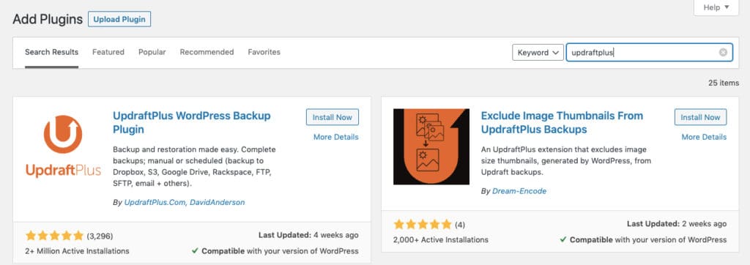Open the Dream-Encode author link
This screenshot has width=750, height=265.
(519, 191)
